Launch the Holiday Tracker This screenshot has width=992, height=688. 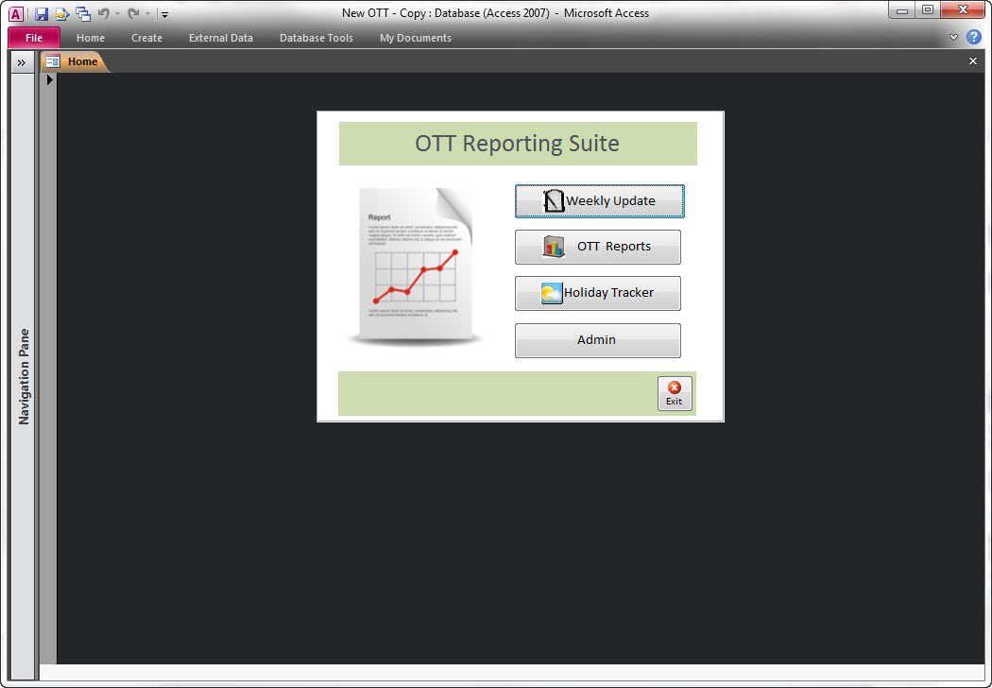(x=598, y=293)
